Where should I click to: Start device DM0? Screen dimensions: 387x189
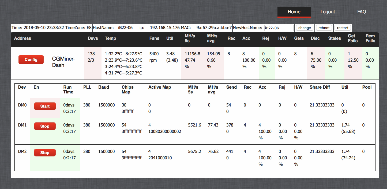point(45,106)
